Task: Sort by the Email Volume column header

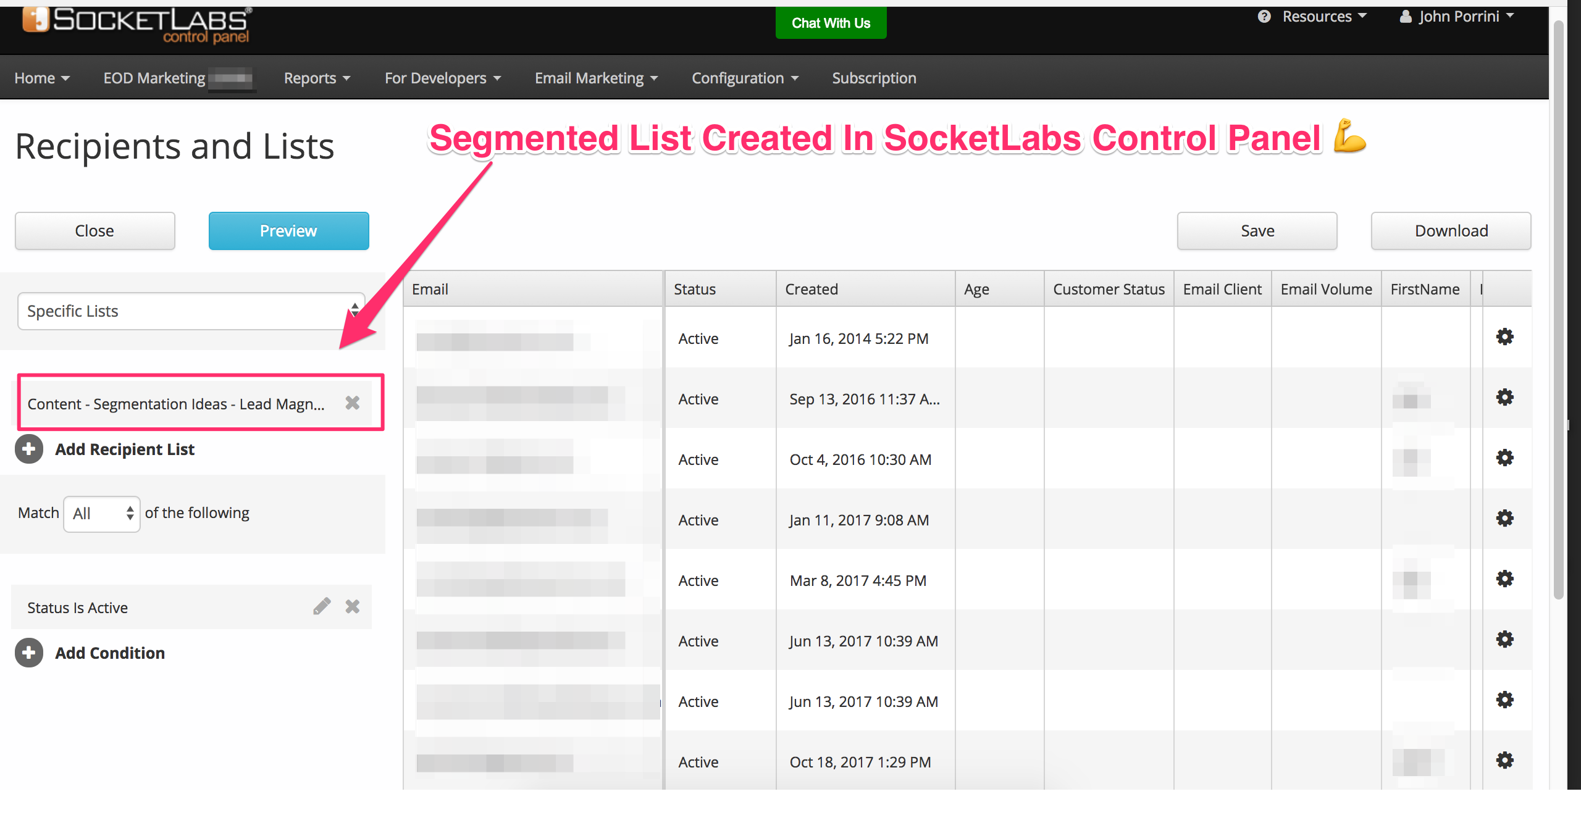Action: (x=1327, y=289)
